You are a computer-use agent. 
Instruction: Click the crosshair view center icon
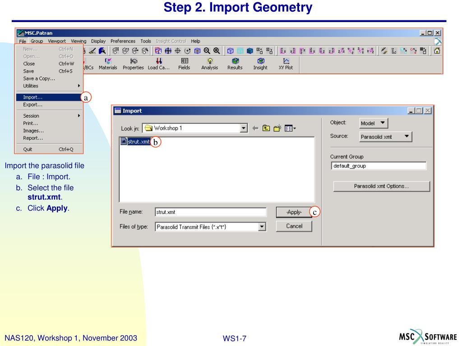click(x=178, y=51)
